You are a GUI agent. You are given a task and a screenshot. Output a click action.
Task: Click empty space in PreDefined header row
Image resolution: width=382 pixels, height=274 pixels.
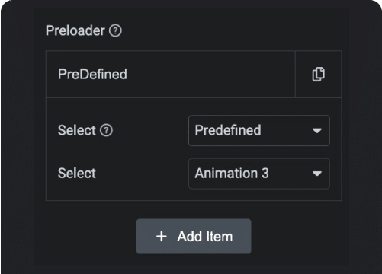pyautogui.click(x=211, y=74)
